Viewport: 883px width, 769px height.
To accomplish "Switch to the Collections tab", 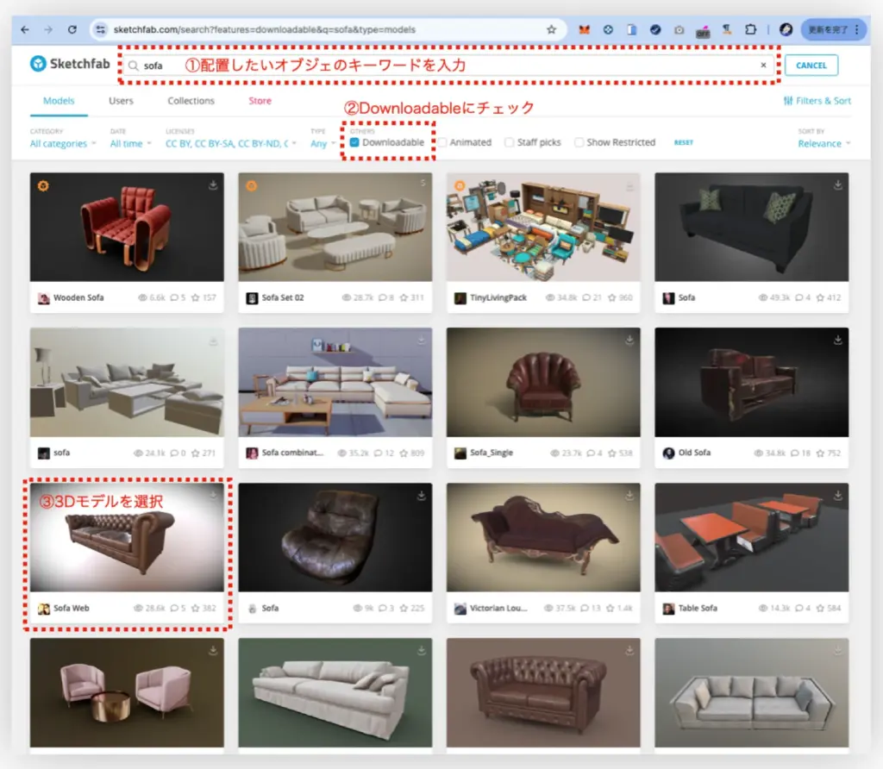I will (x=191, y=101).
